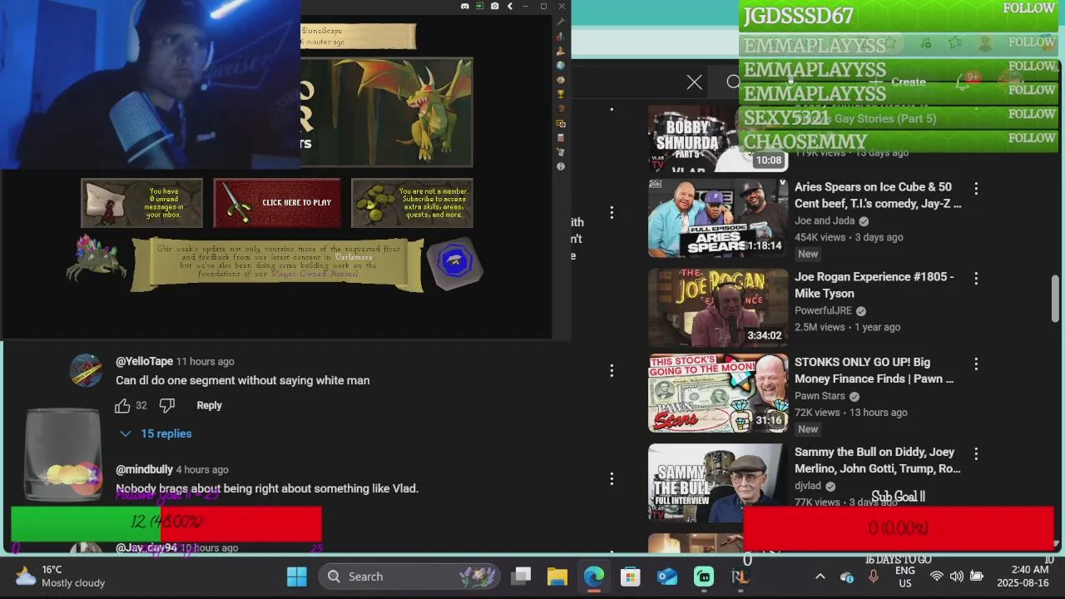Open the XP tracker bar-chart icon
Screen dimensions: 1065x599
click(561, 37)
